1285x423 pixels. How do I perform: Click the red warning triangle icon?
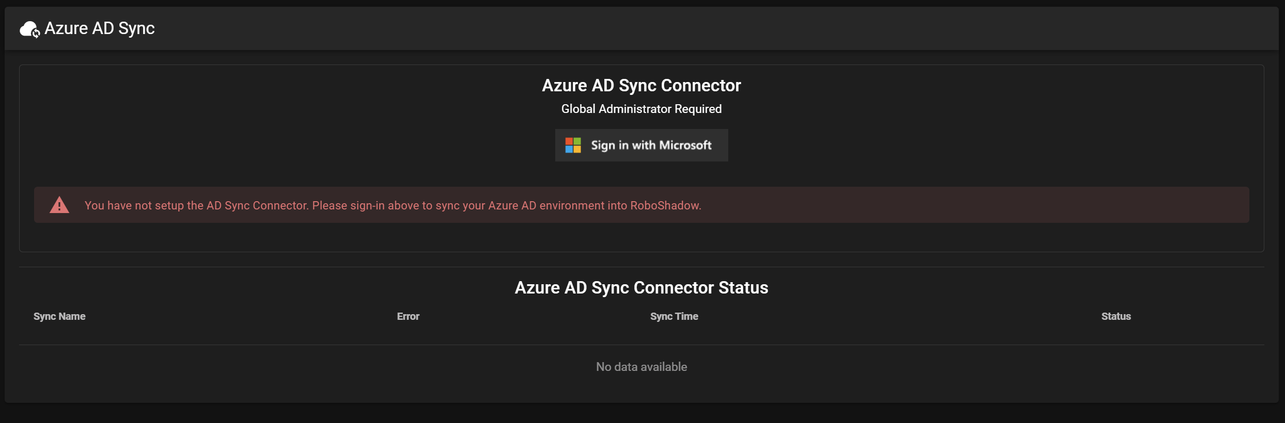point(59,205)
